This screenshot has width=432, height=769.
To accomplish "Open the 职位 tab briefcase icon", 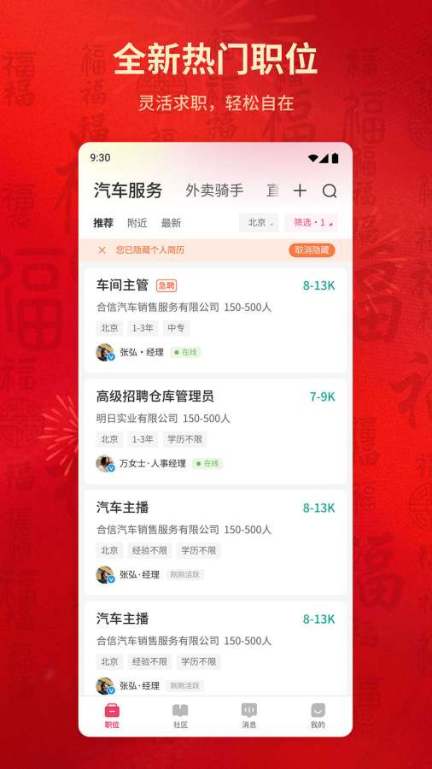I will (112, 711).
